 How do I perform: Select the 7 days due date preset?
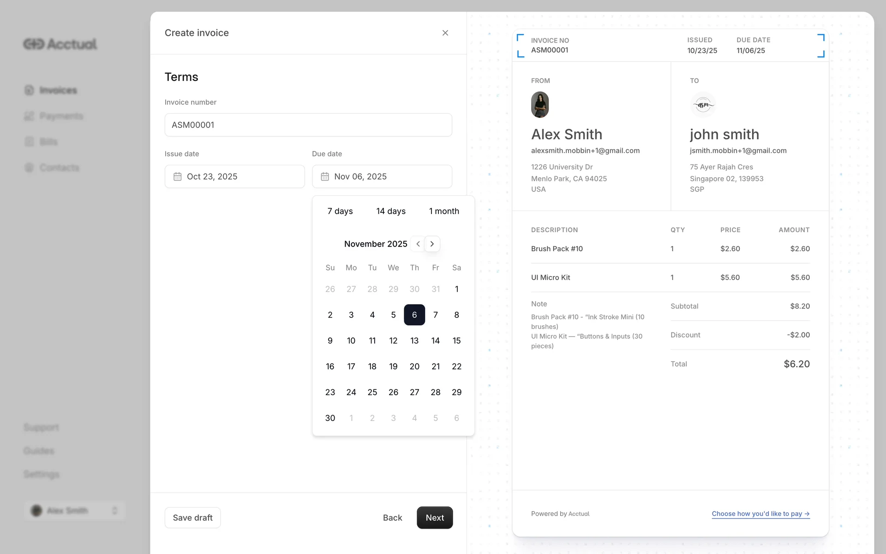pyautogui.click(x=340, y=211)
